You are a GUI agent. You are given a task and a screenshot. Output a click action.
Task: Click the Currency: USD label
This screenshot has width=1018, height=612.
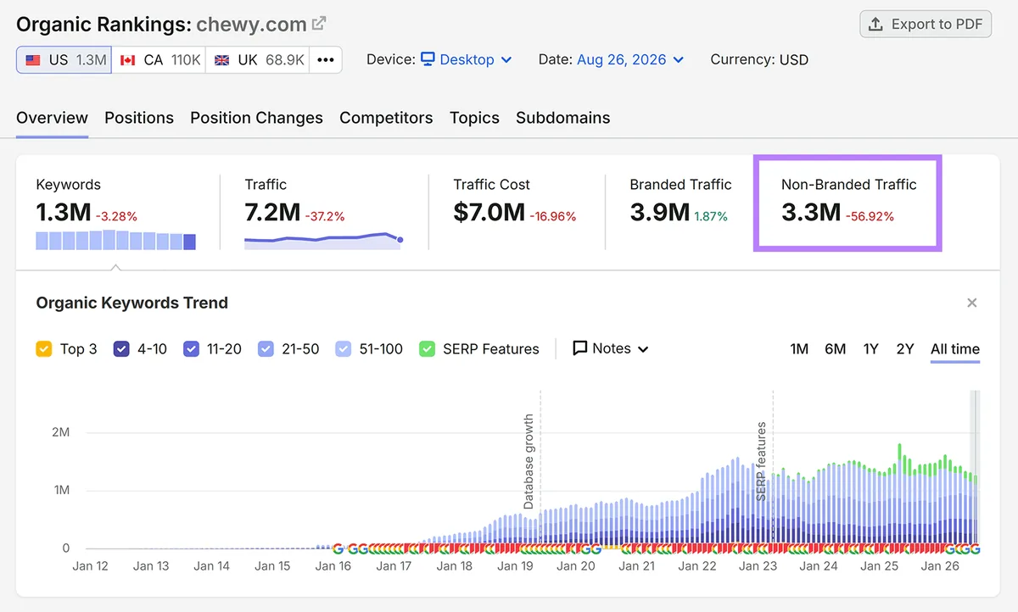(759, 60)
